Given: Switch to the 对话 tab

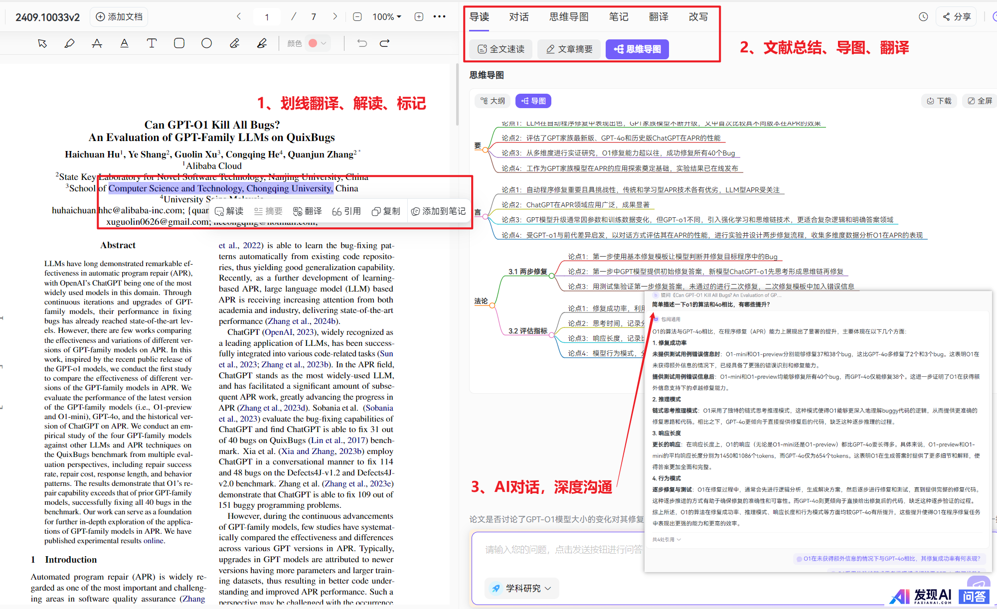Looking at the screenshot, I should pyautogui.click(x=518, y=17).
